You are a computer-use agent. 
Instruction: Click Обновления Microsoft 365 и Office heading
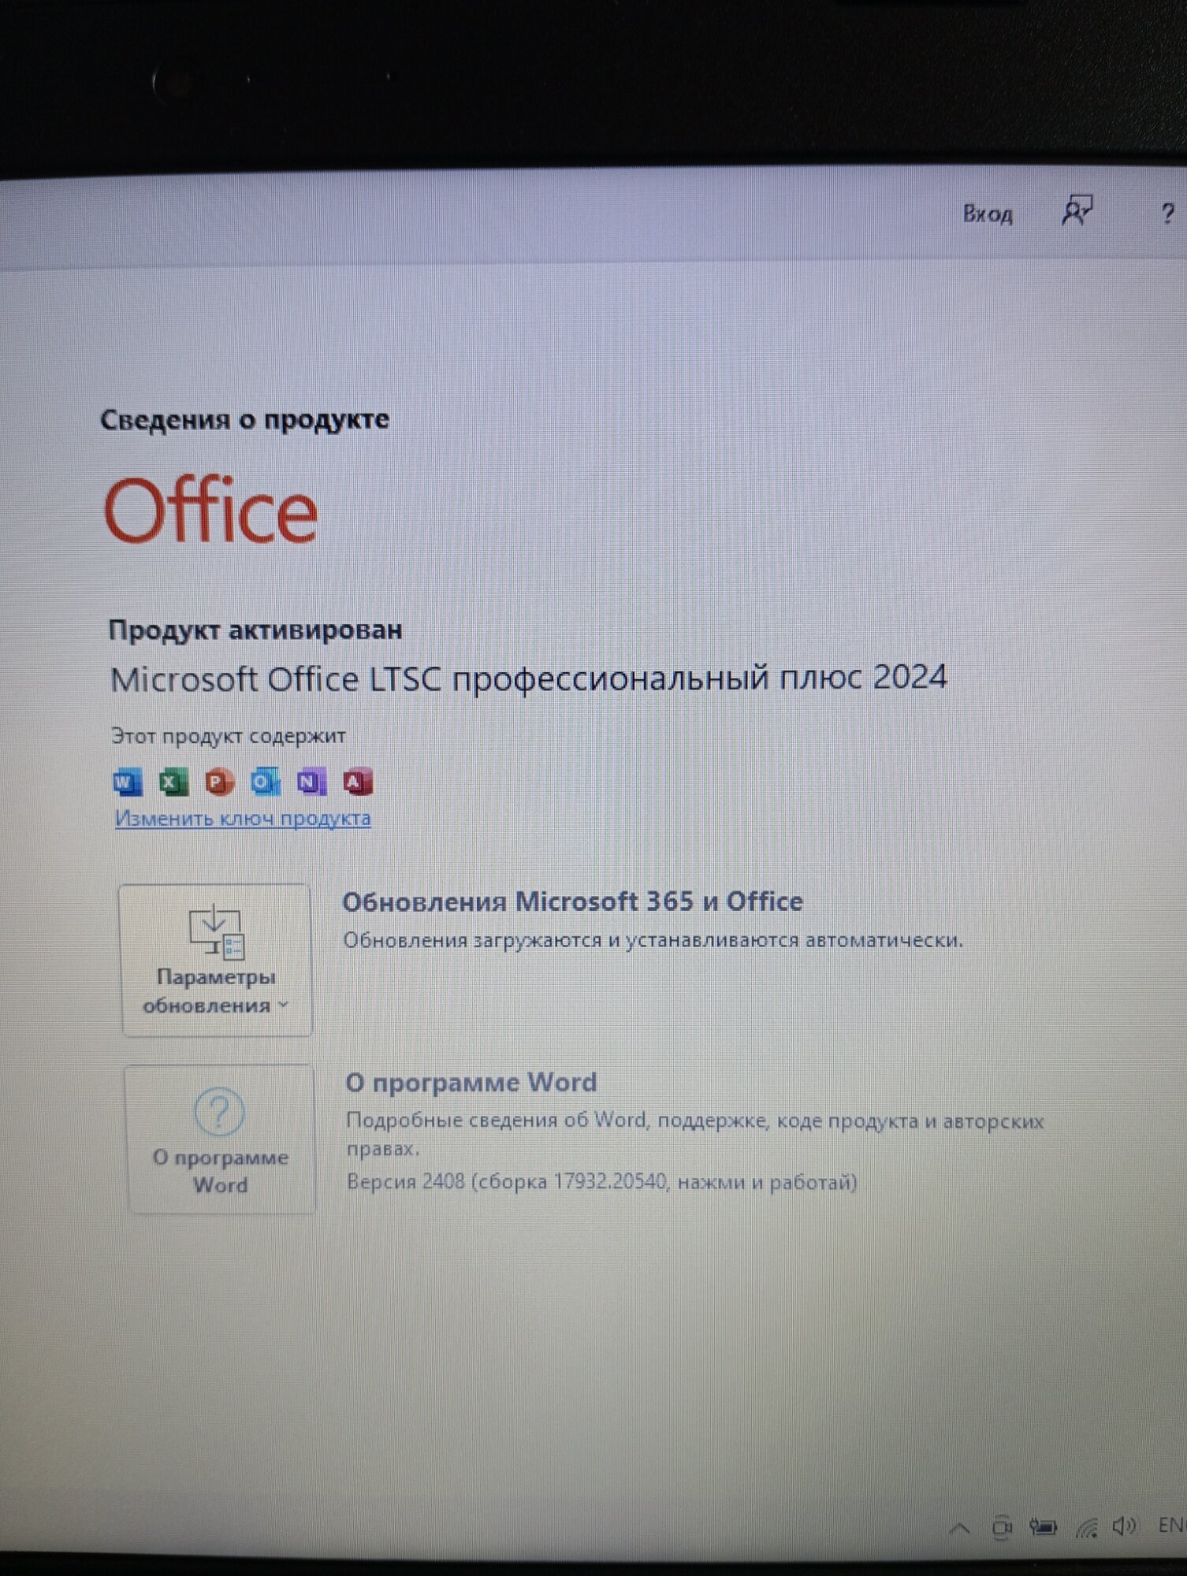point(572,901)
